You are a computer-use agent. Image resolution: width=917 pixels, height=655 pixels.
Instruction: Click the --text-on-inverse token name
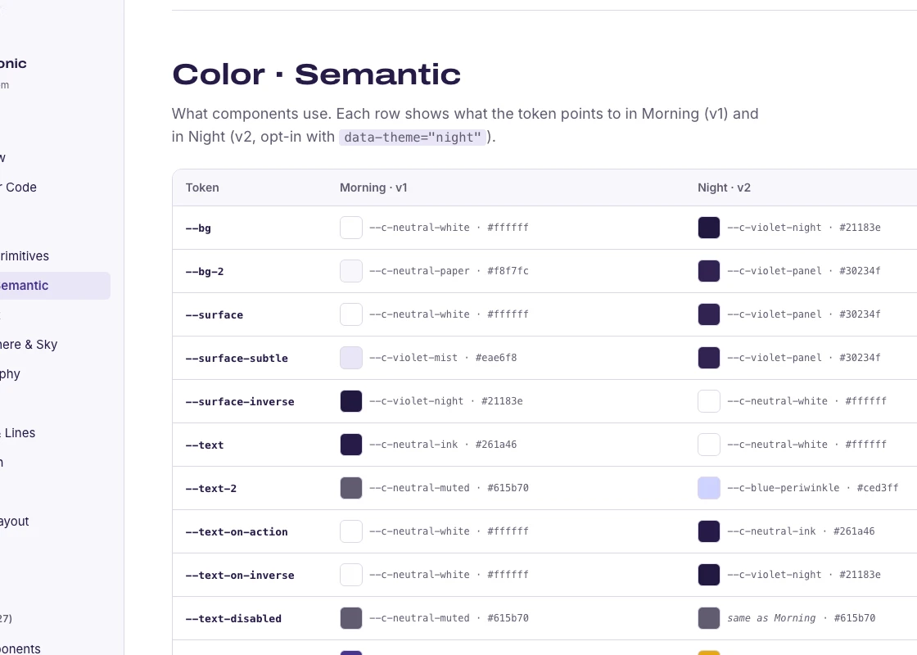pyautogui.click(x=240, y=575)
